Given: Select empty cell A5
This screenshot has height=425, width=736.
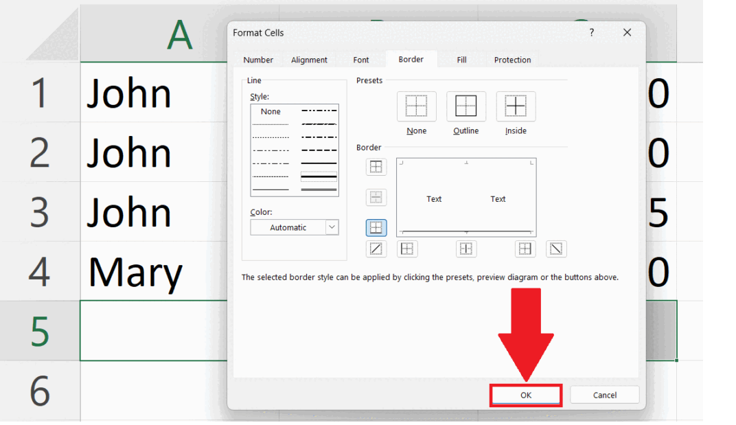Looking at the screenshot, I should 154,331.
